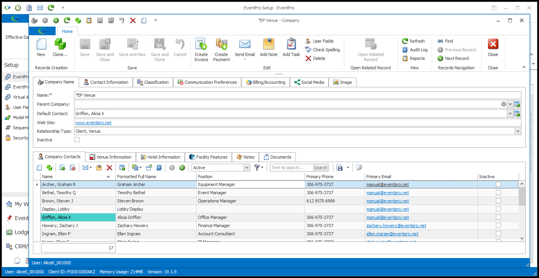
Task: Check Inactive for Howery, Zachary J
Action: click(x=498, y=226)
